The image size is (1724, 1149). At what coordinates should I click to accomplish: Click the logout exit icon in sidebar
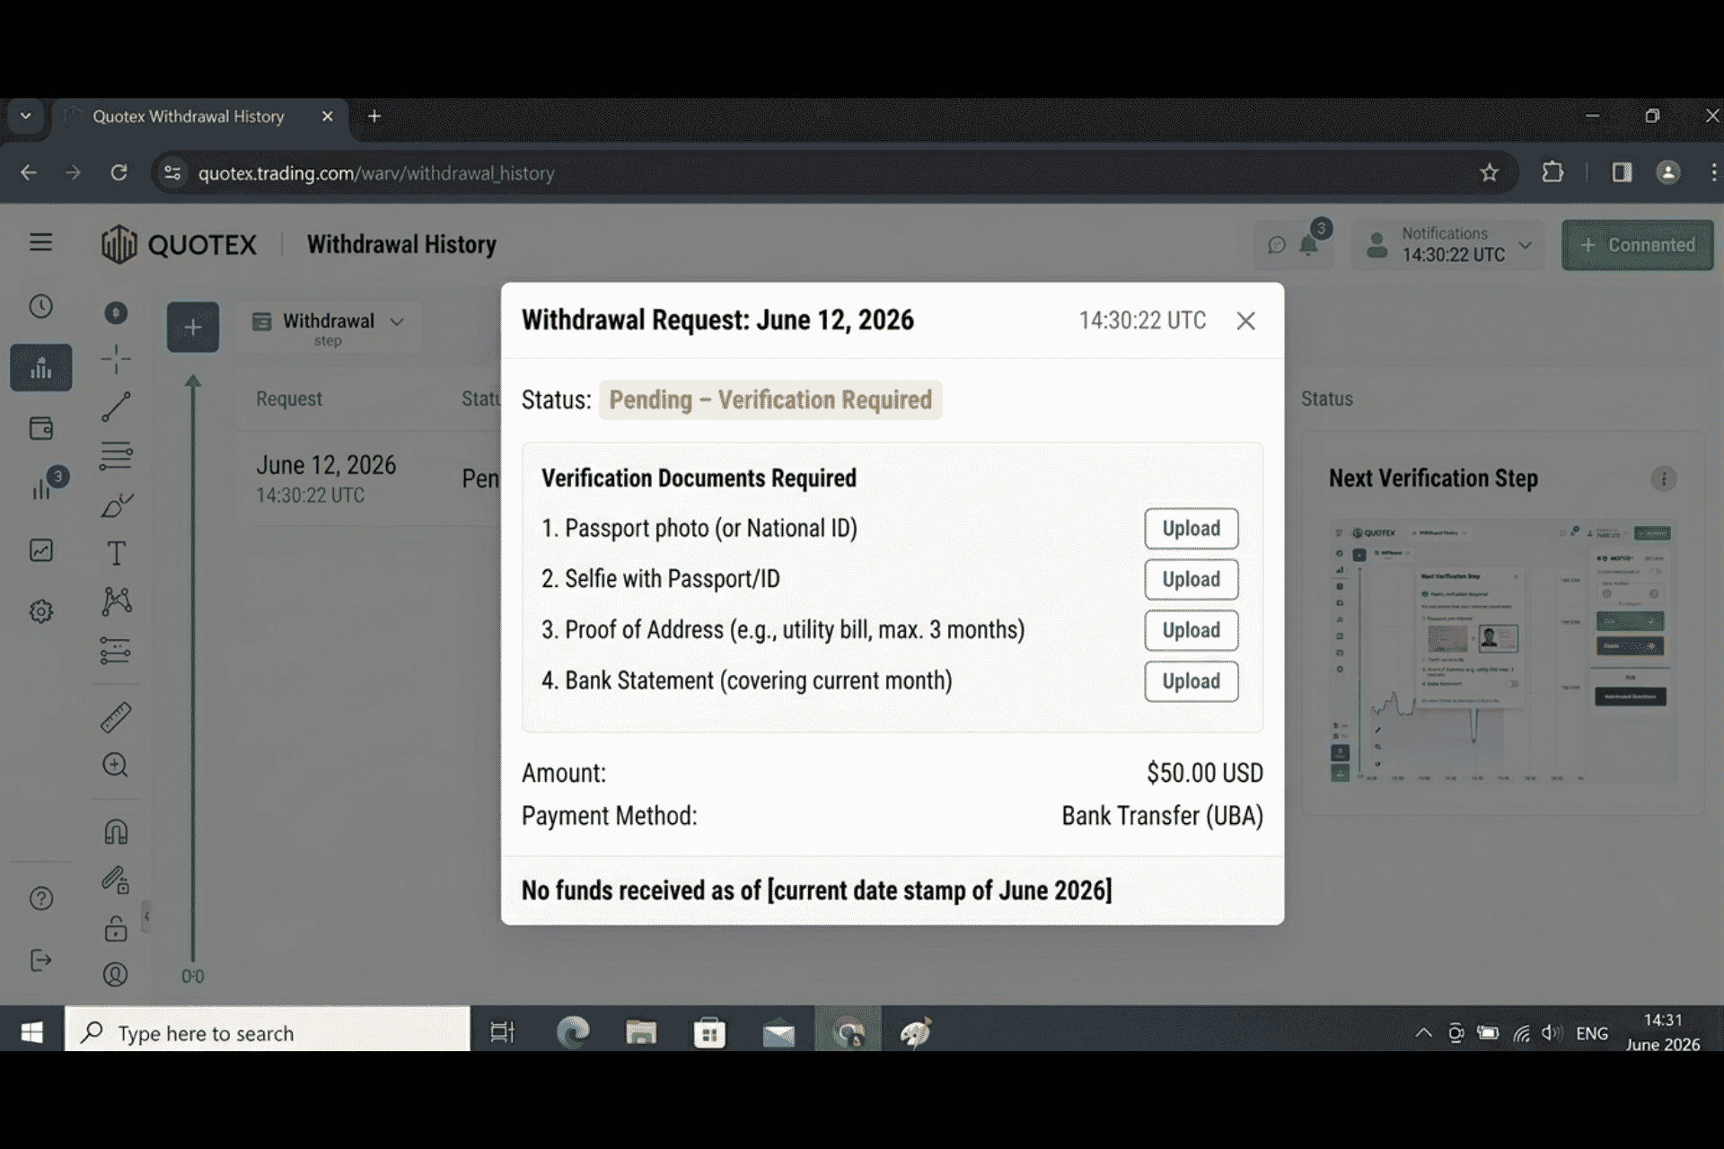click(41, 960)
